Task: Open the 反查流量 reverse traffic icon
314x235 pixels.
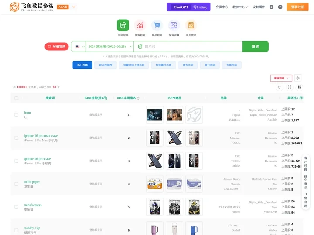Action: point(174,25)
